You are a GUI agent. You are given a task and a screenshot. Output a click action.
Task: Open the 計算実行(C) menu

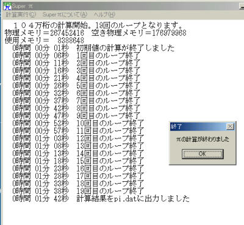click(x=21, y=15)
